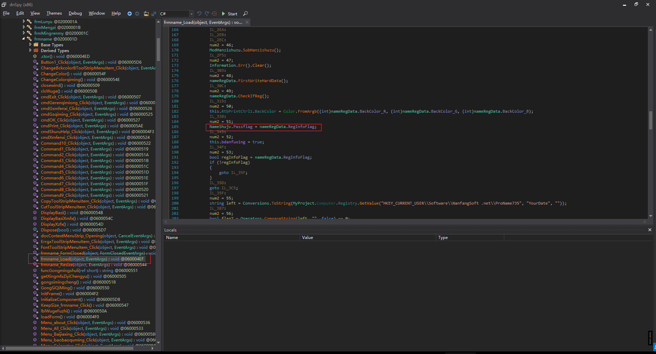656x354 pixels.
Task: Collapse the frmname class node
Action: (x=24, y=39)
